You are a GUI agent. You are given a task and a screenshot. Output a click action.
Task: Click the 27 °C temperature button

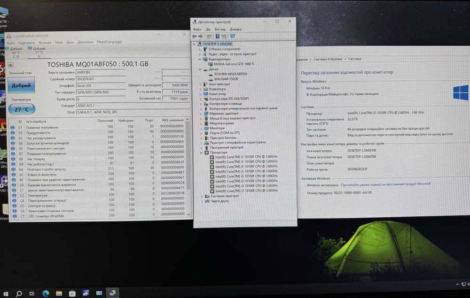[x=22, y=109]
